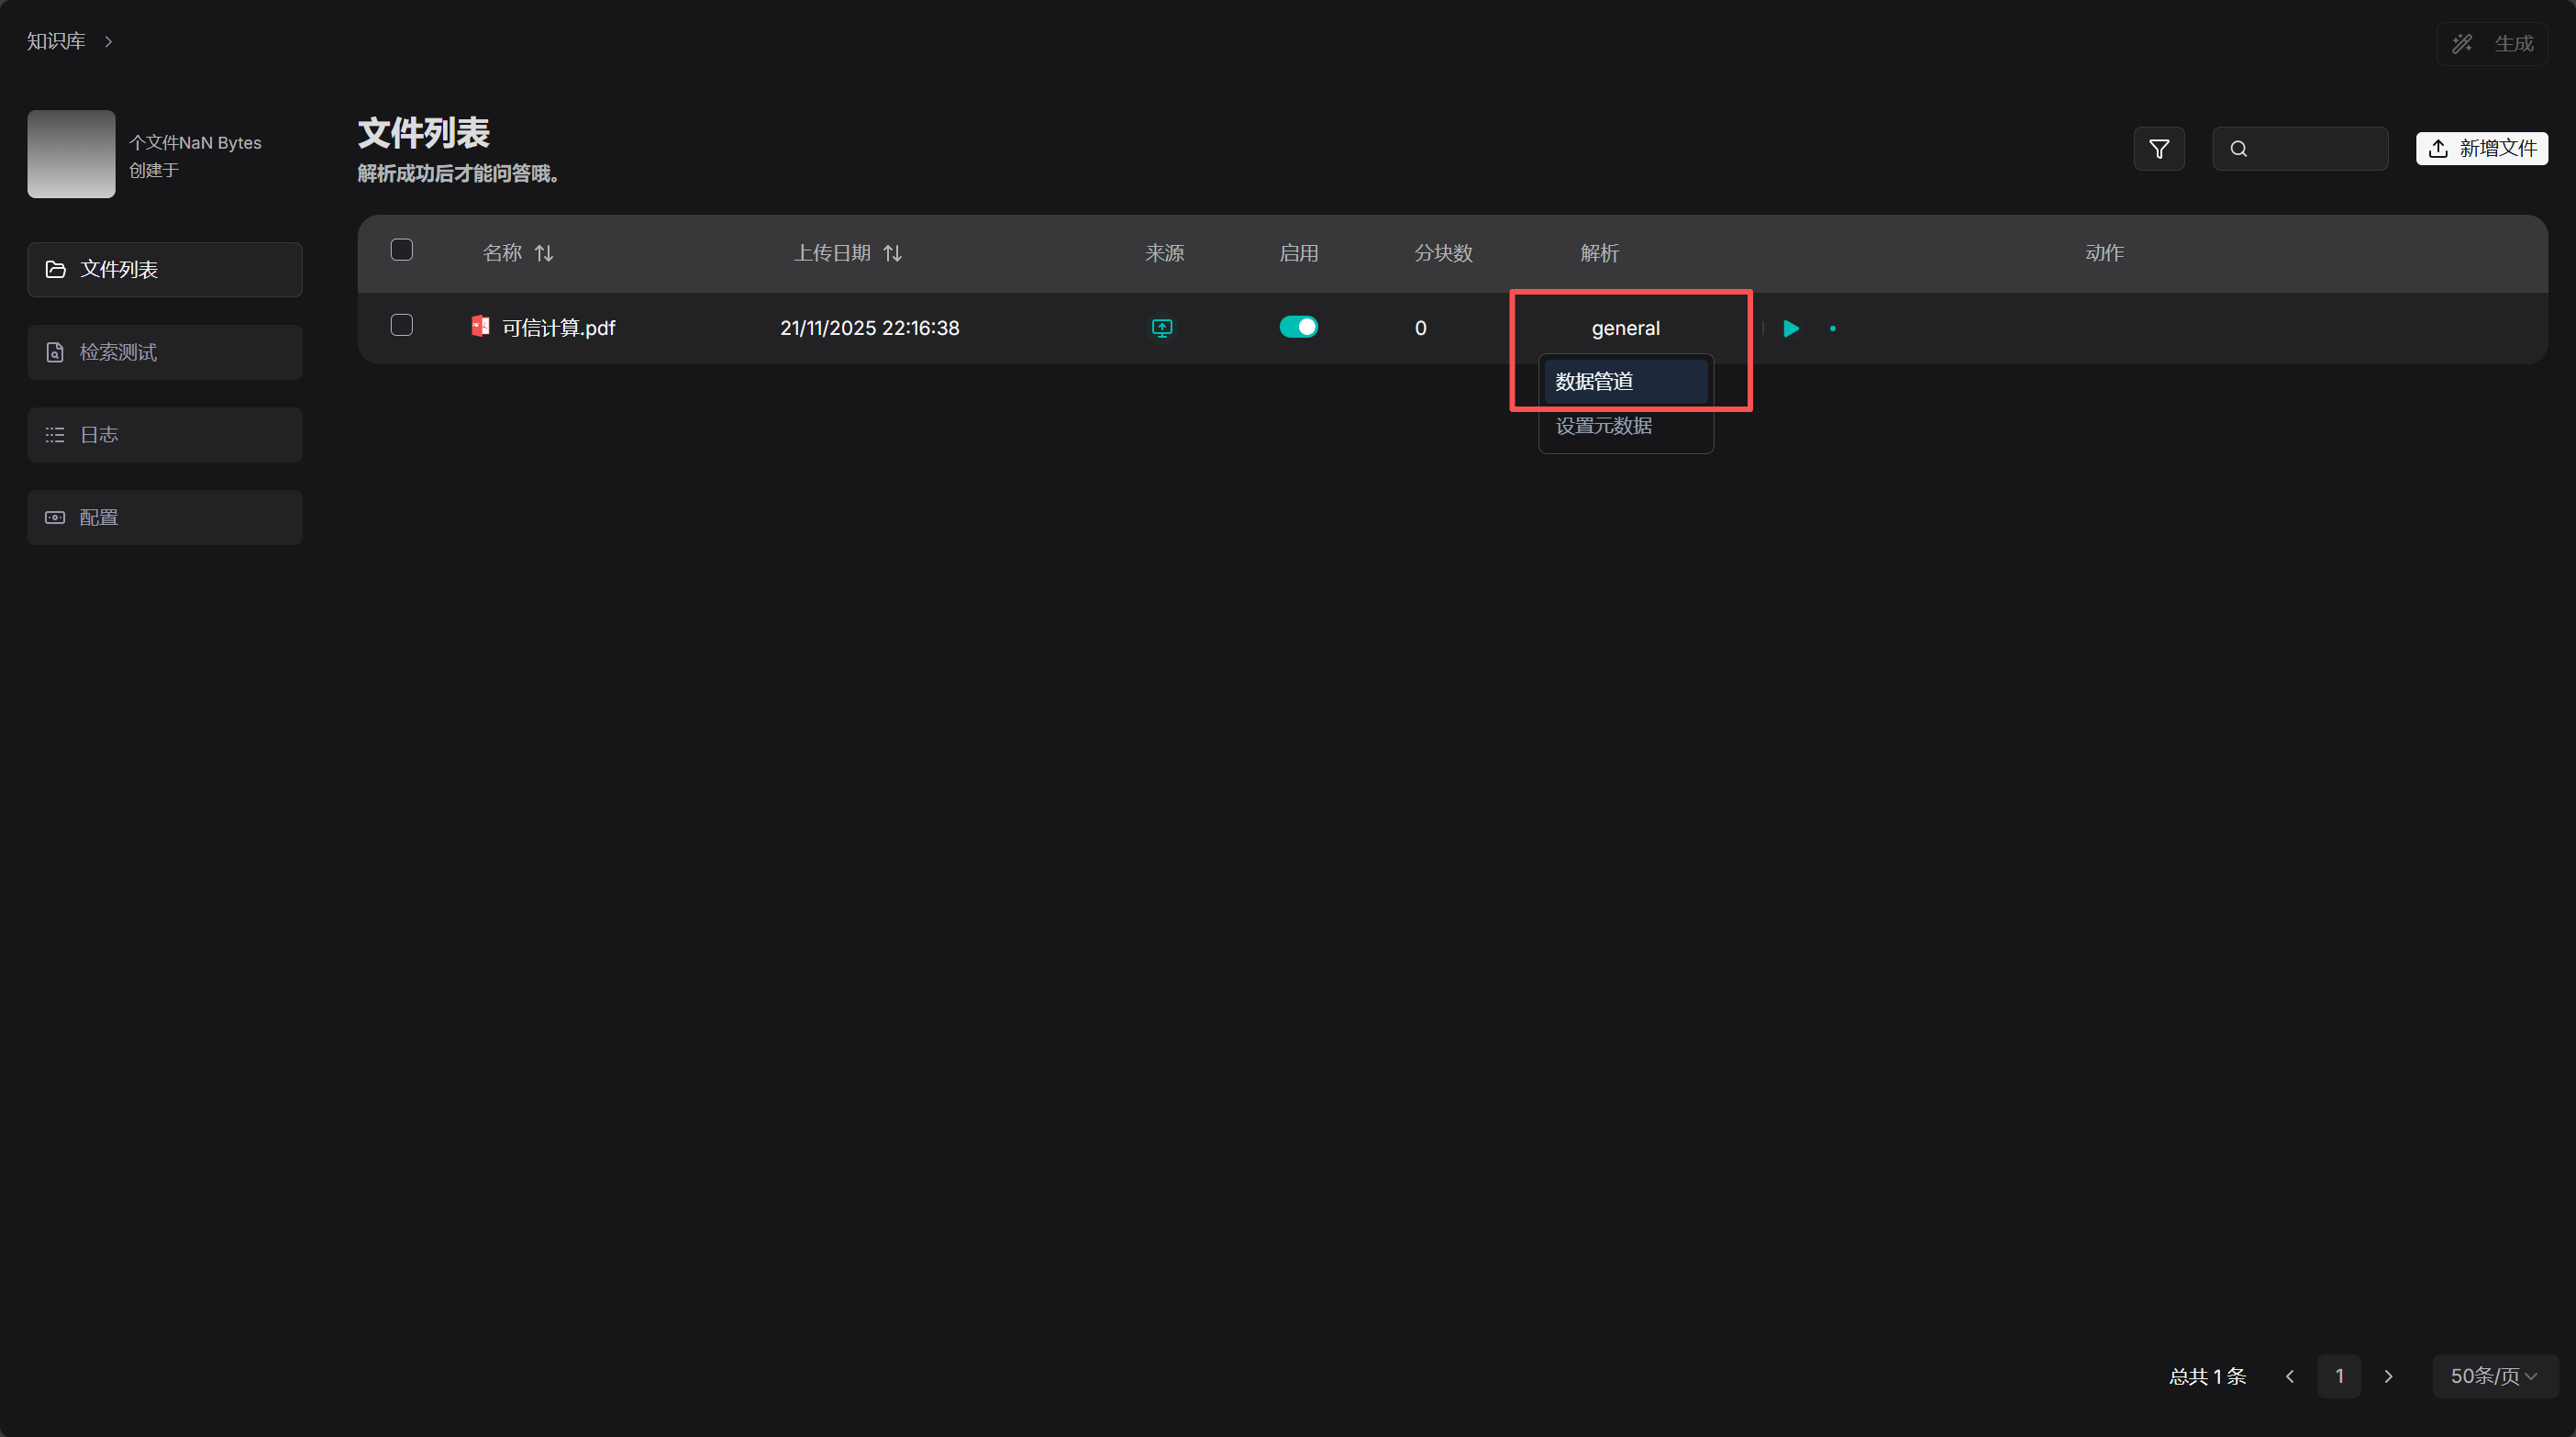Sort by 上传日期 column arrows
This screenshot has height=1437, width=2576.
893,253
